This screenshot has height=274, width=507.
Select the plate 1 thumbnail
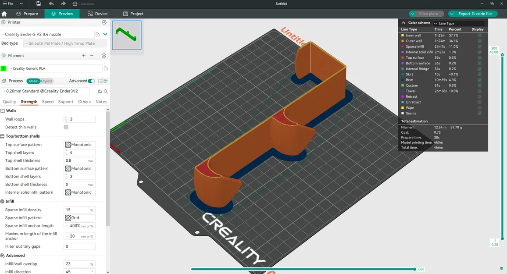(127, 35)
